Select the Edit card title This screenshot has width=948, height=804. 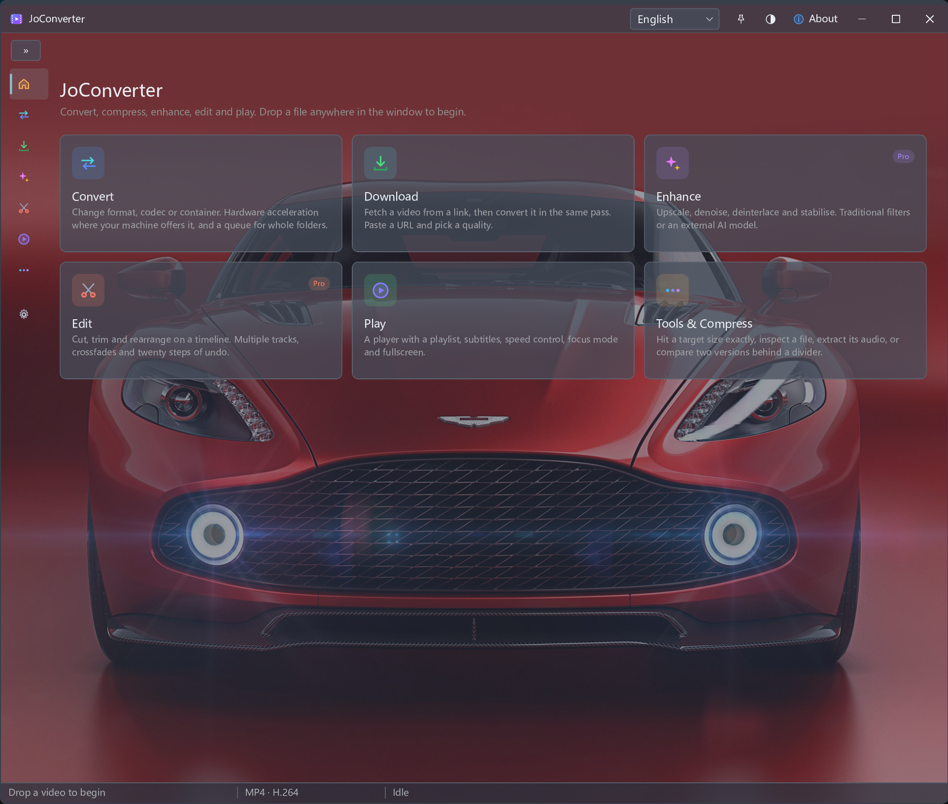82,324
